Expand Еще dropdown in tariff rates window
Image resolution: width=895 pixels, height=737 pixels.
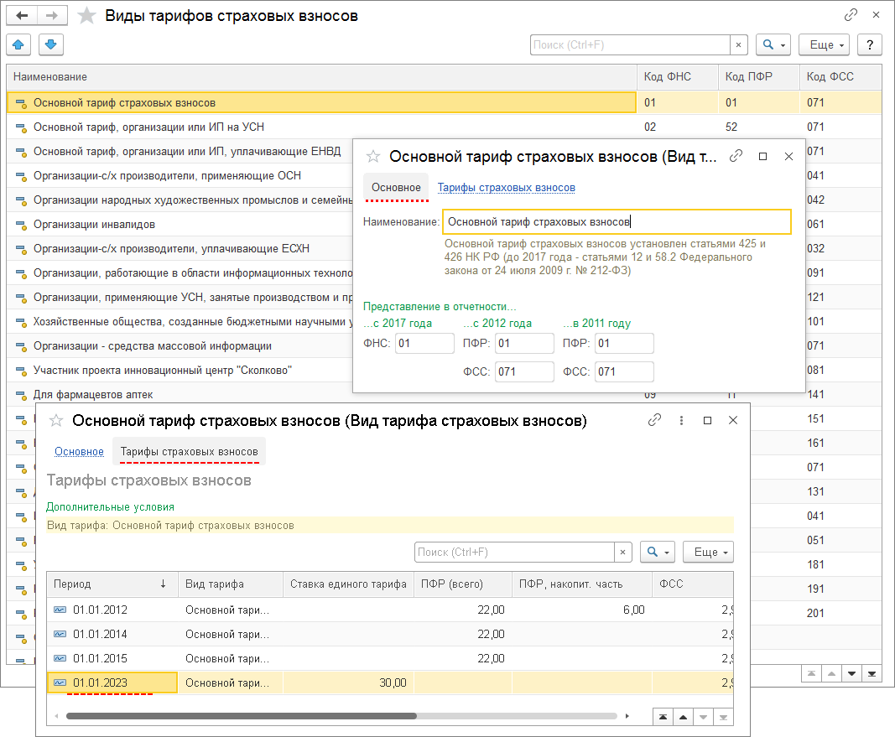(x=708, y=553)
